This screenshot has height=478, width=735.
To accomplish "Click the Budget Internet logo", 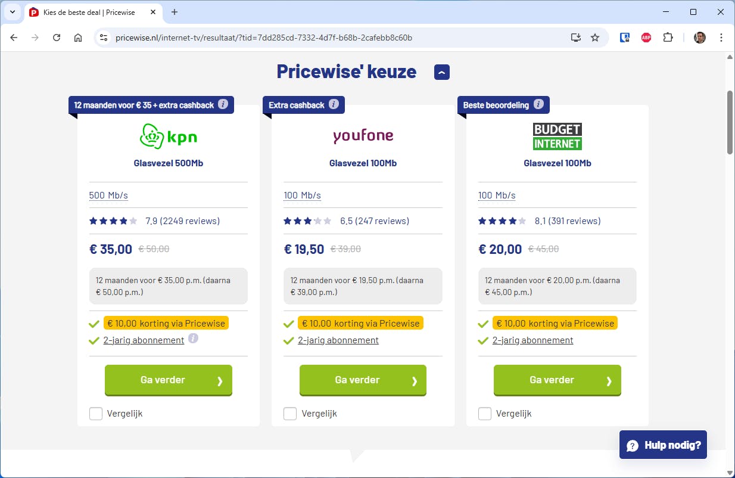I will coord(558,136).
